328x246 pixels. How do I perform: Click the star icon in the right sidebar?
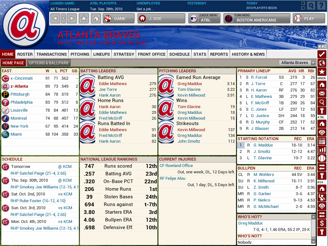[322, 72]
